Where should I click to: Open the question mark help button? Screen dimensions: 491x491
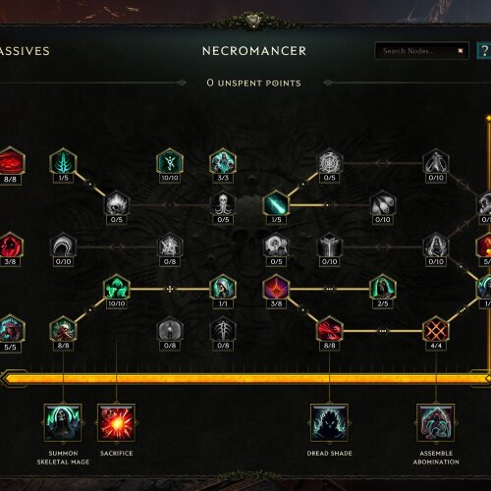484,51
